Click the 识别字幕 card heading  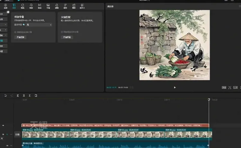[19, 17]
